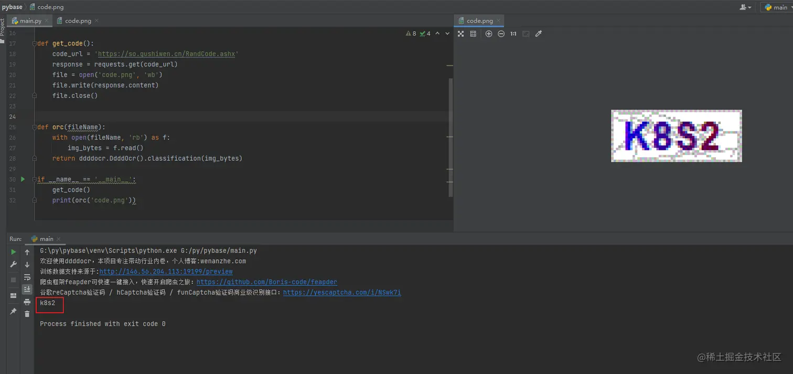This screenshot has height=374, width=793.
Task: Collapse the get_code function fold marker
Action: [x=35, y=43]
